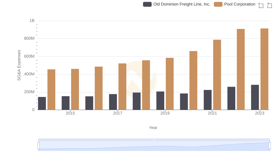Click the tan Pool Corporation legend swatch

coord(218,4)
